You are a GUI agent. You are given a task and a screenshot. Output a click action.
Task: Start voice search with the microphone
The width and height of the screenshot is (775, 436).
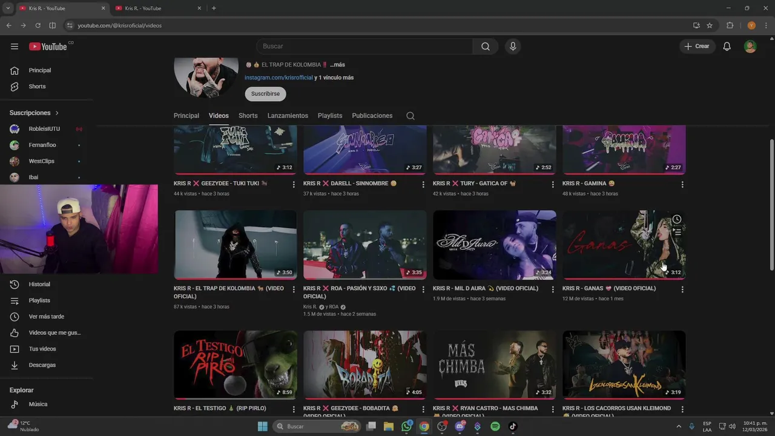point(513,47)
